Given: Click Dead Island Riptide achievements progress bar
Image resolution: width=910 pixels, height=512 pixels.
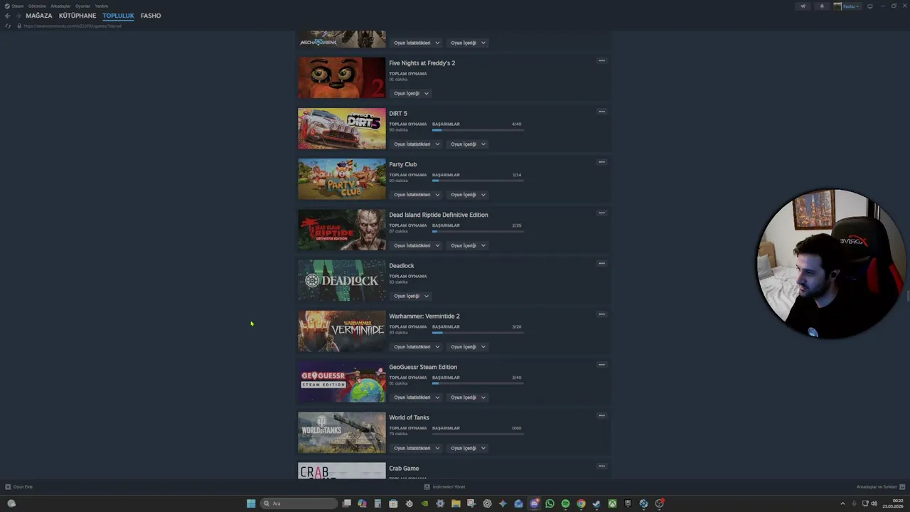Looking at the screenshot, I should (478, 232).
